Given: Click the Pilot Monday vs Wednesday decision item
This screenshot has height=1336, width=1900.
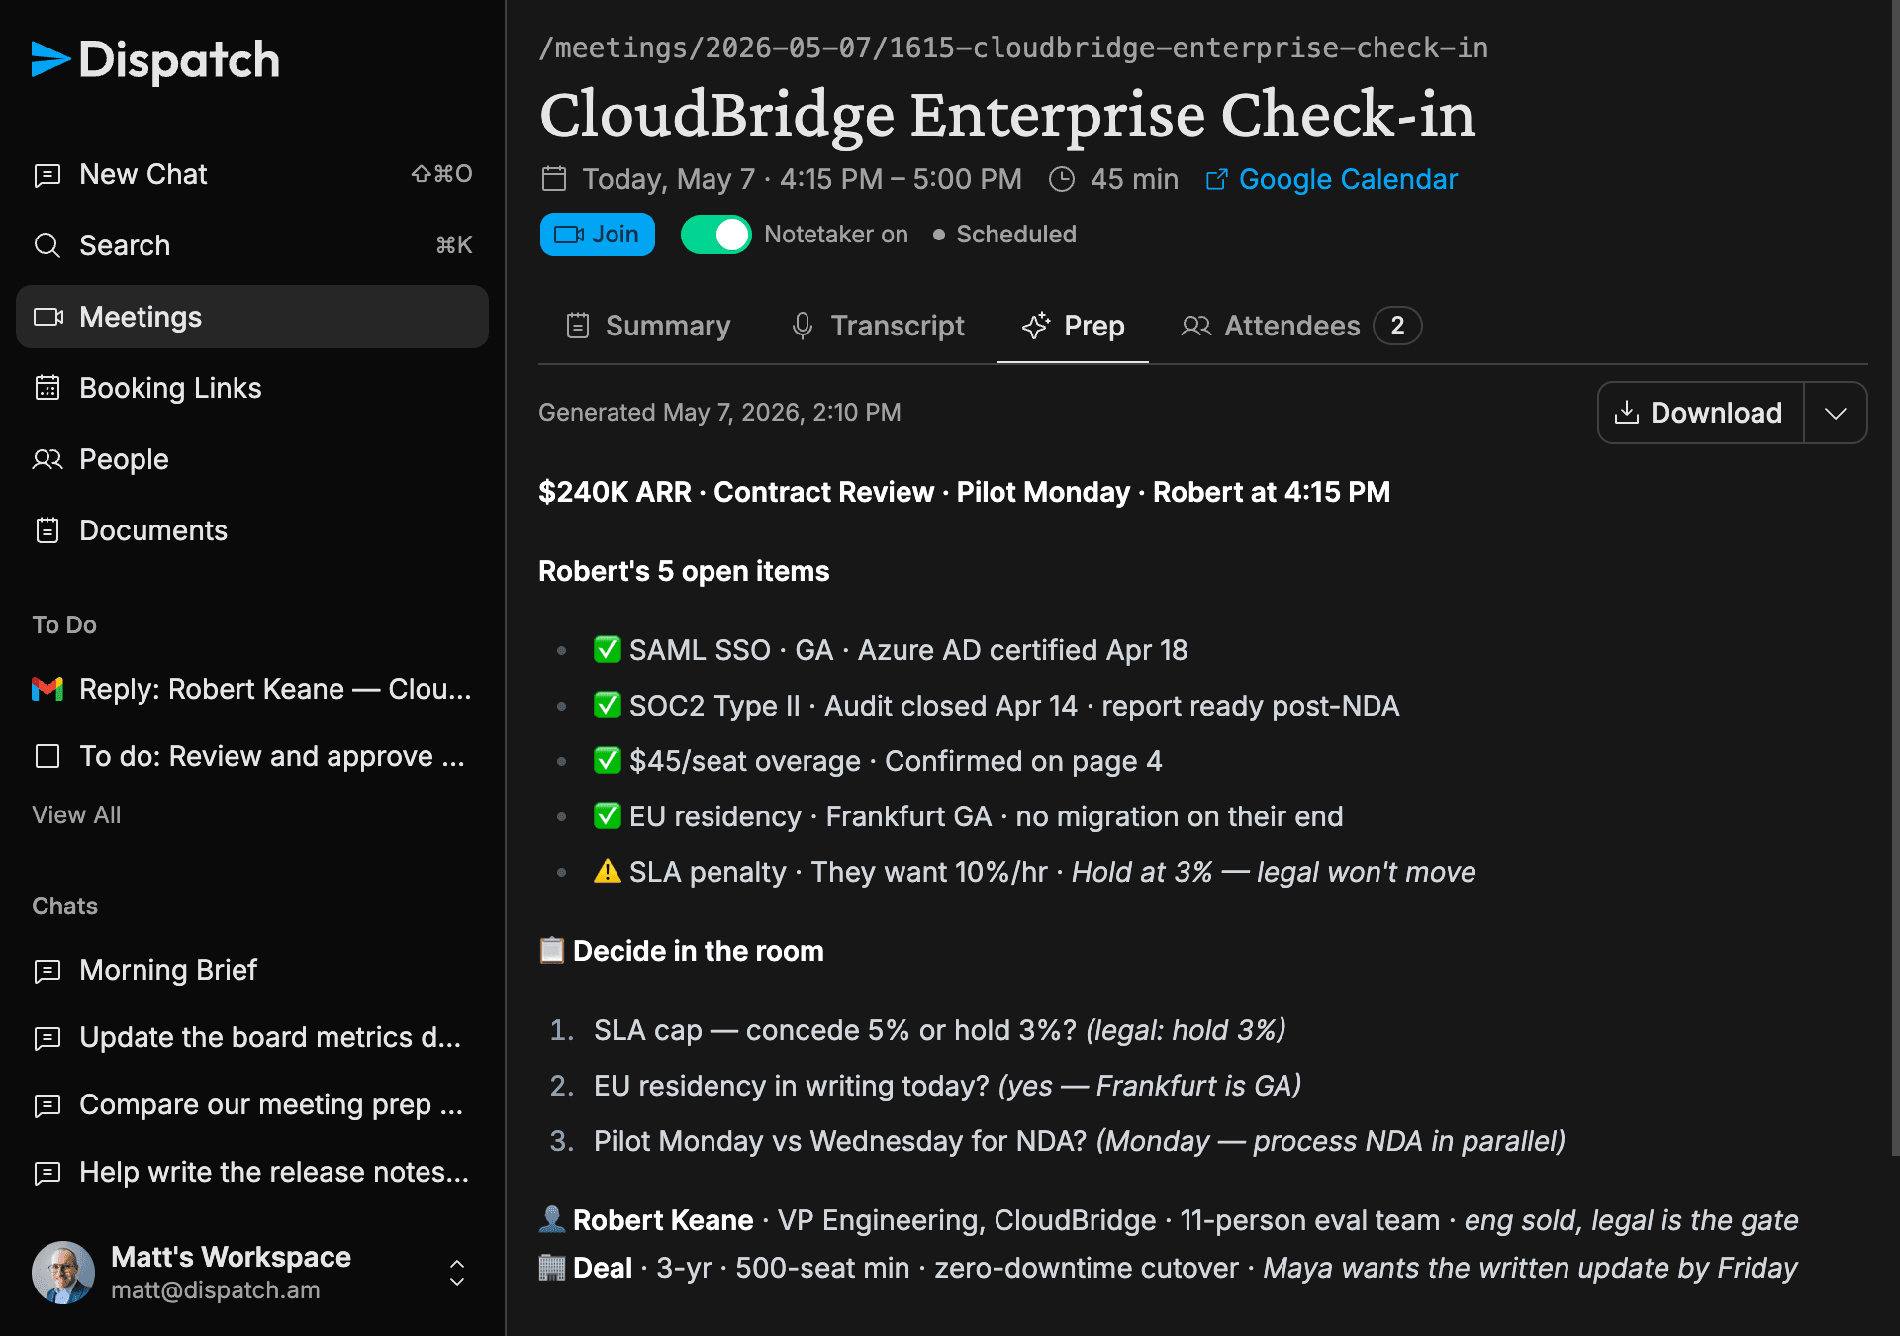Looking at the screenshot, I should tap(1080, 1141).
